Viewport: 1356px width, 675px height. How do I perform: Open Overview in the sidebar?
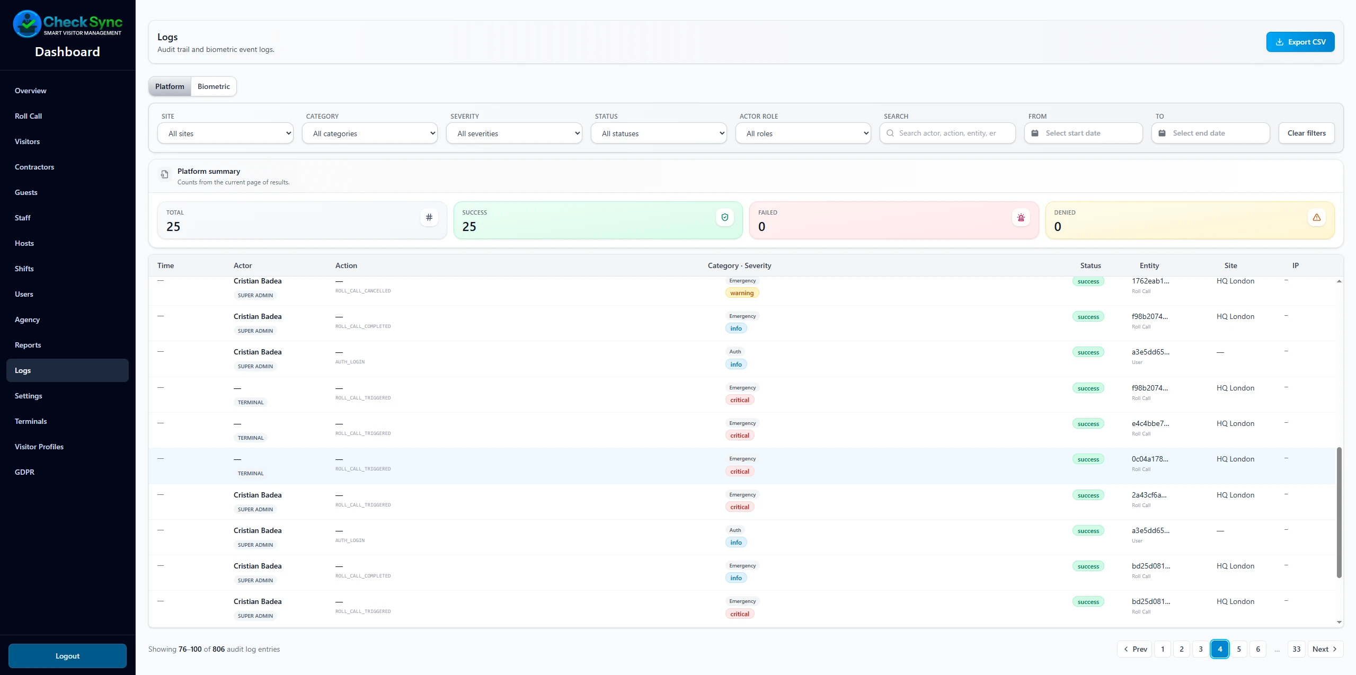(x=67, y=91)
